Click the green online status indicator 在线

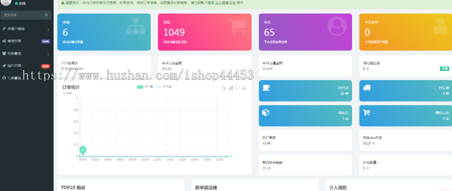pyautogui.click(x=20, y=4)
